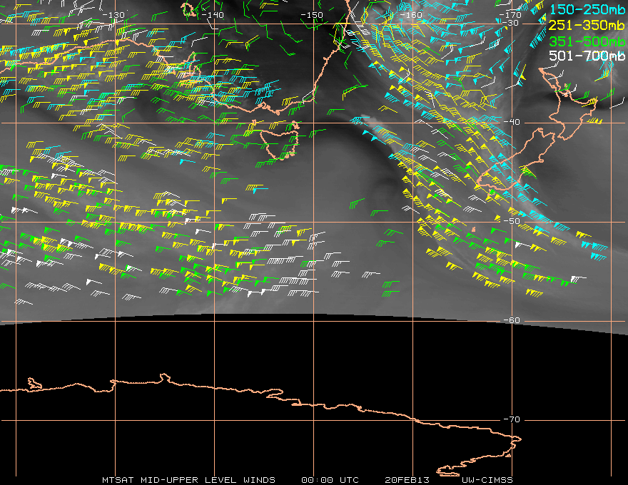
Task: Select New Zealand's South Island outline
Action: (515, 160)
